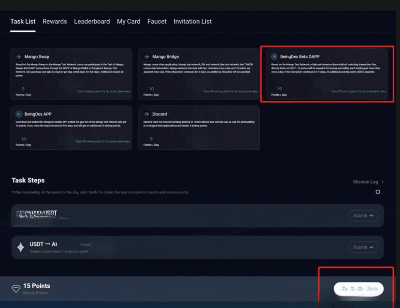Image resolution: width=400 pixels, height=308 pixels.
Task: Click the gem icon beside 15 Points
Action: coord(16,289)
